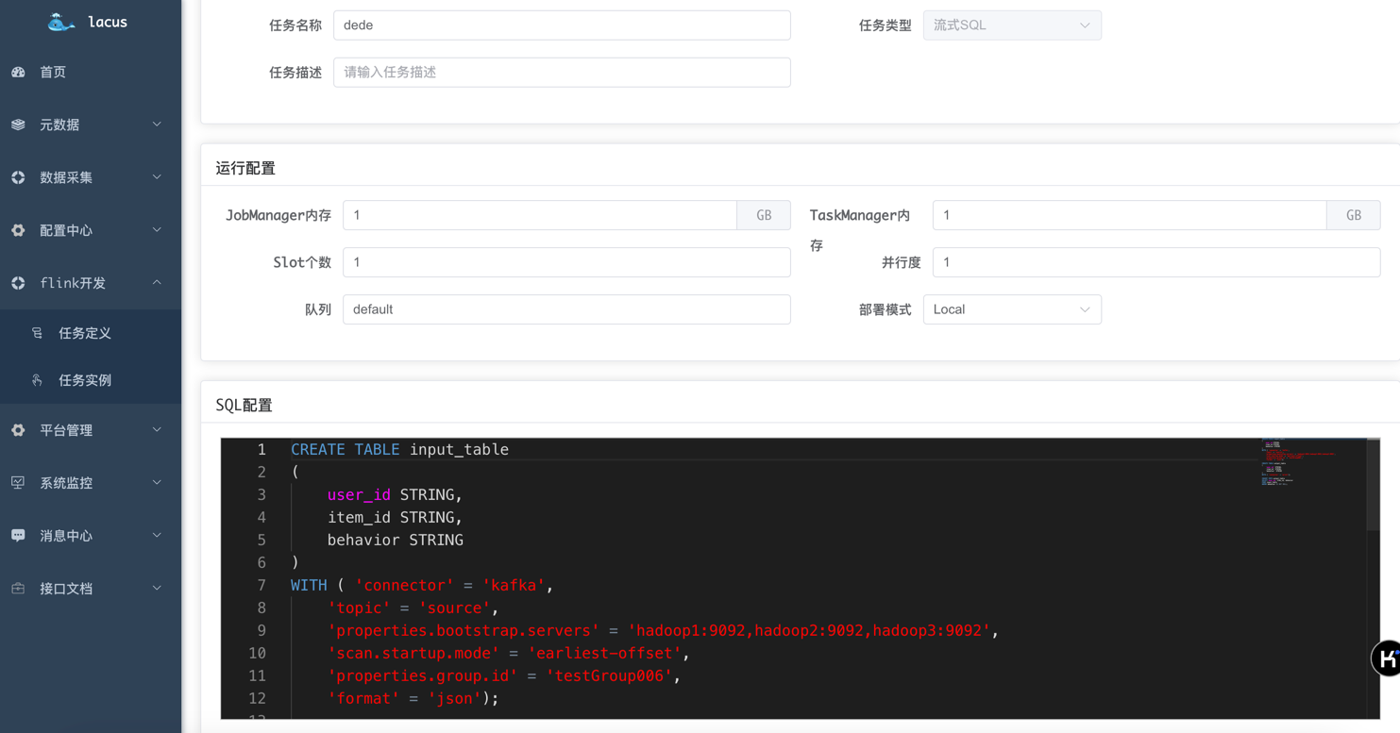Go to 首页 in sidebar
1400x733 pixels.
coord(53,73)
